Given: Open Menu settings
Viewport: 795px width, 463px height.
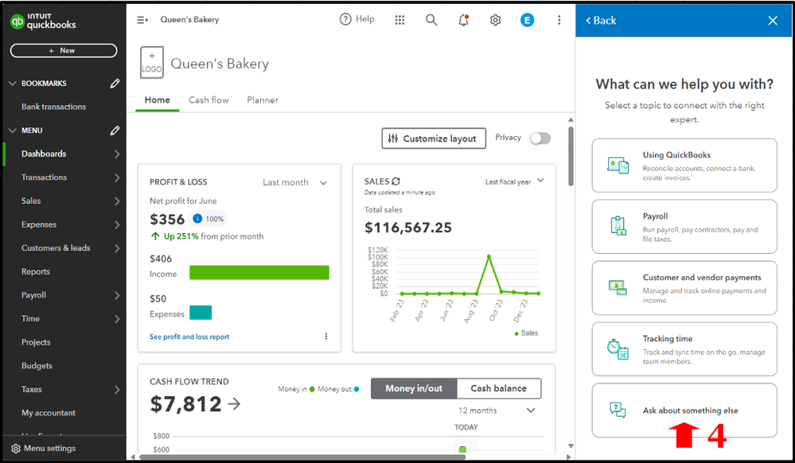Looking at the screenshot, I should pos(44,449).
